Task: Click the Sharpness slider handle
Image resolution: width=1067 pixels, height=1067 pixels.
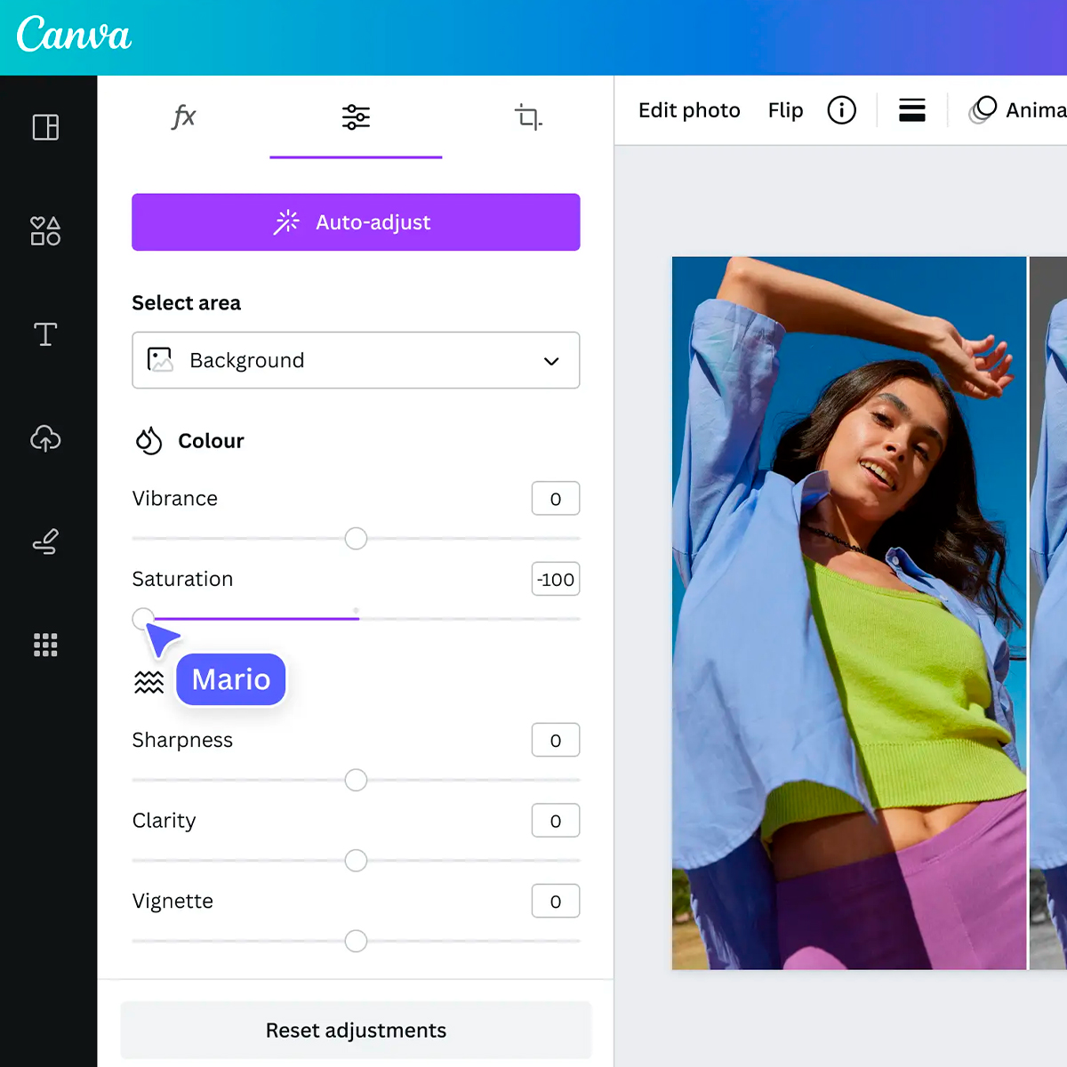Action: click(x=356, y=780)
